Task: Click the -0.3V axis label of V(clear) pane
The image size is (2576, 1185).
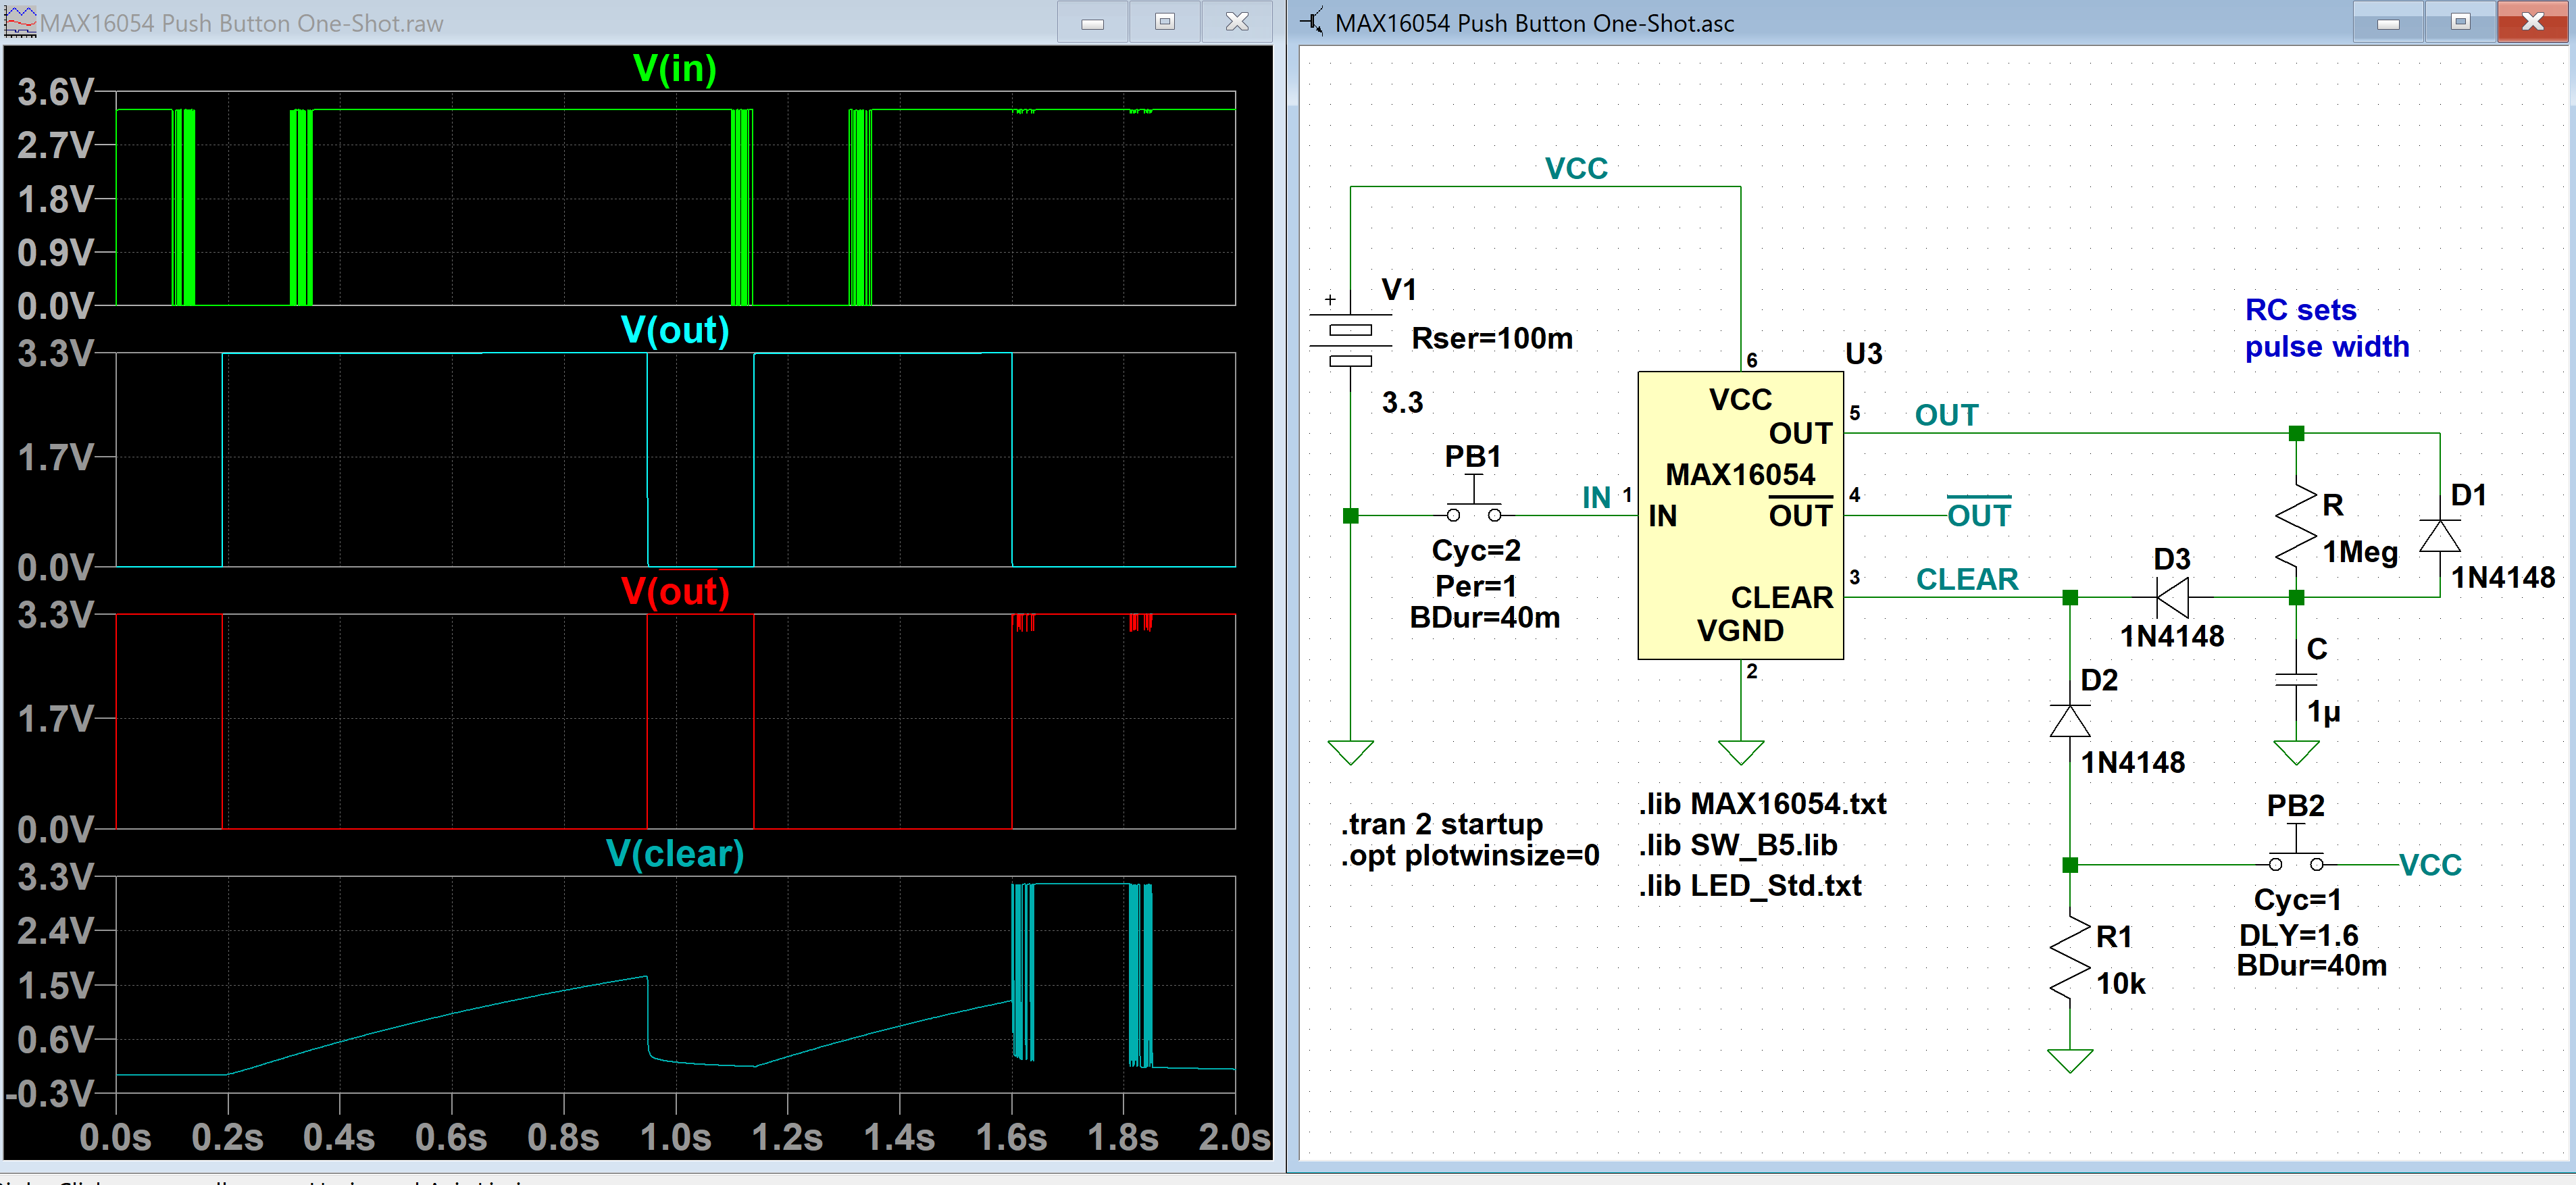Action: click(50, 1093)
